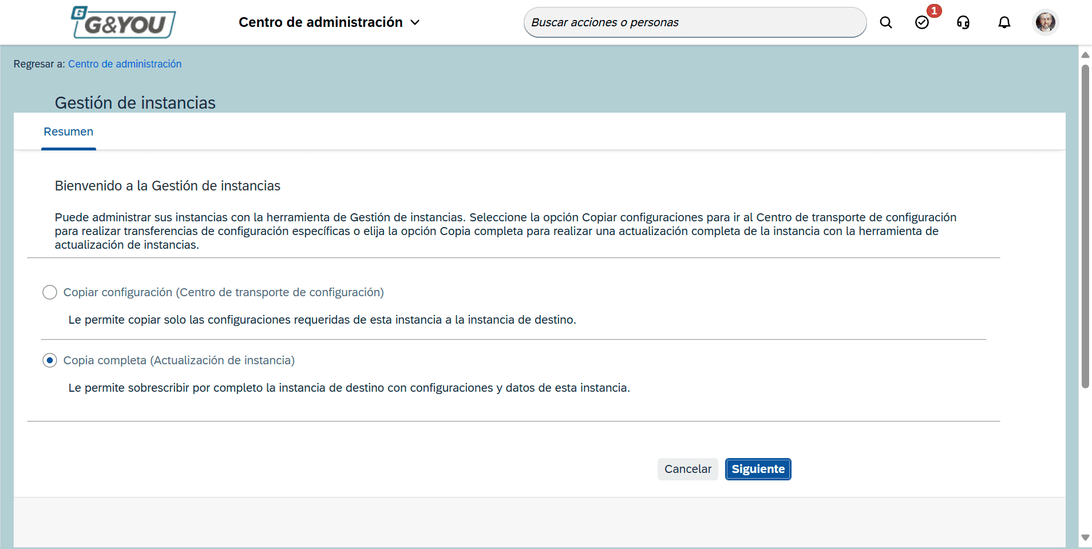
Task: Click the 'Gestión de instancias' page title
Action: 135,103
